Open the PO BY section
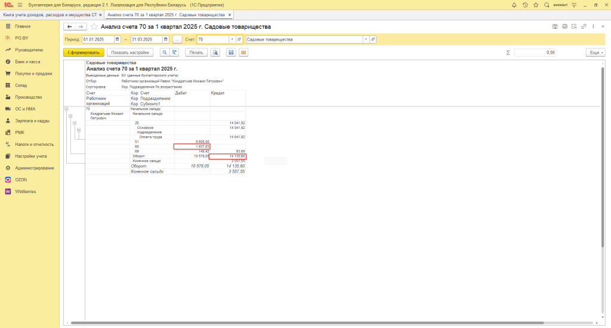 click(22, 38)
